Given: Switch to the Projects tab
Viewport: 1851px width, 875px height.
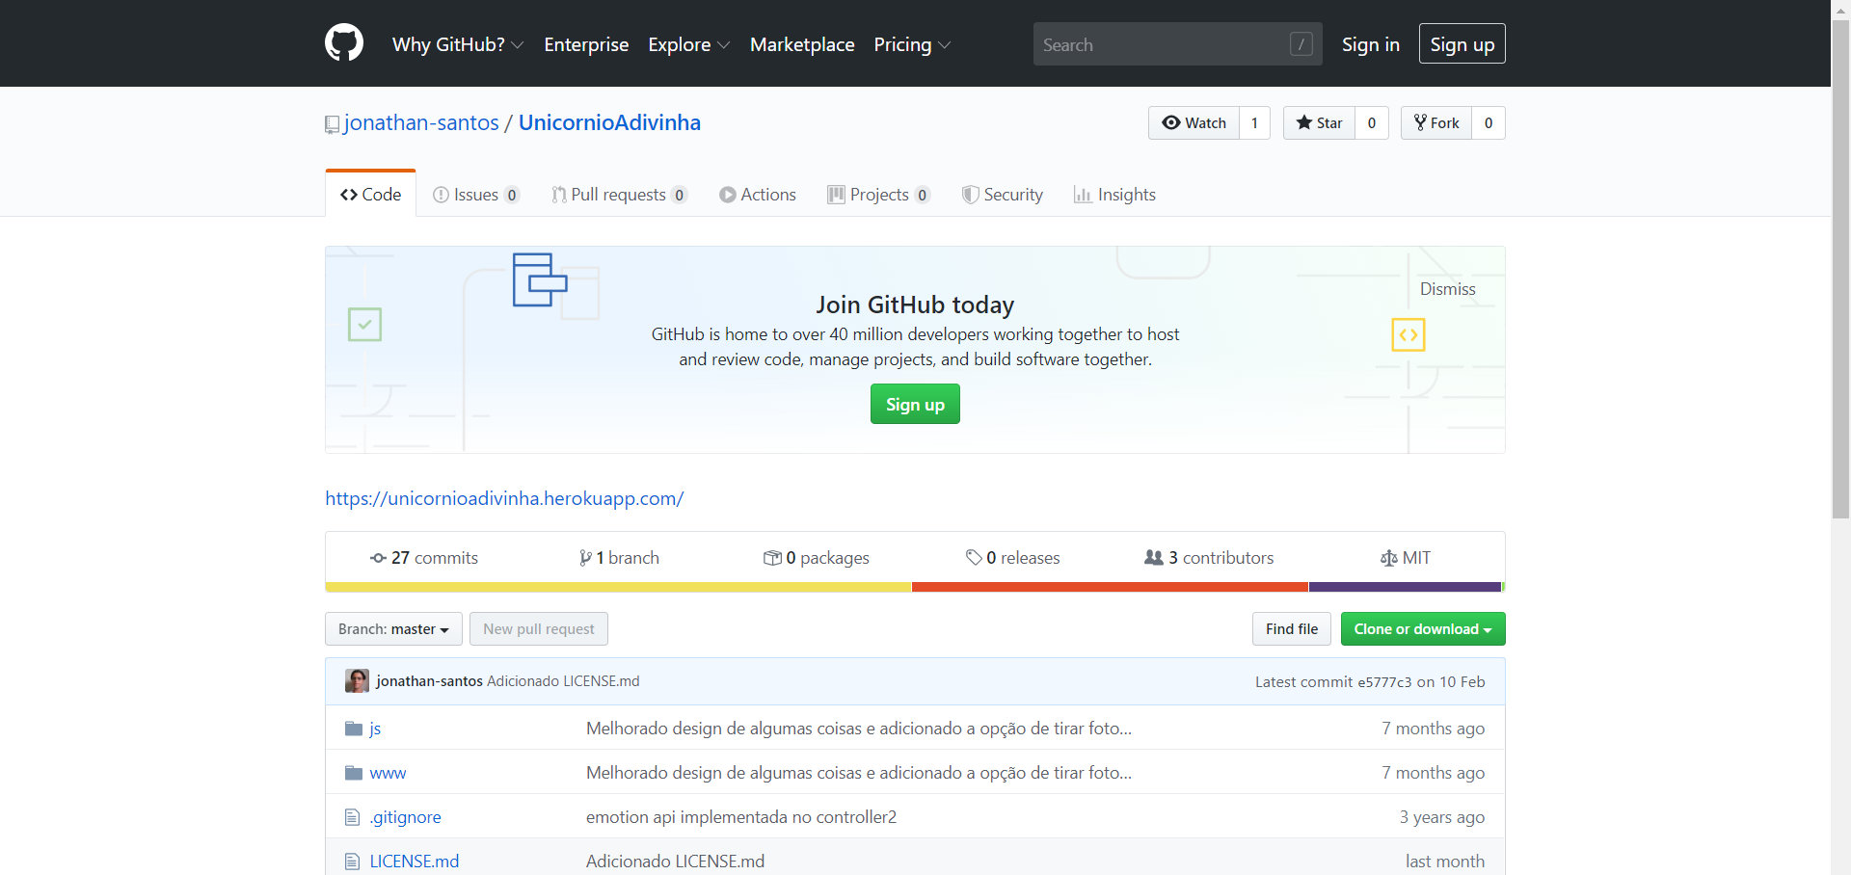Looking at the screenshot, I should (878, 195).
